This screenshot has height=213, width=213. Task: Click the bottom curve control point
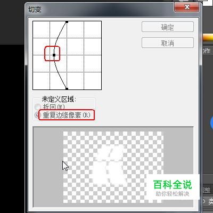pyautogui.click(x=67, y=88)
